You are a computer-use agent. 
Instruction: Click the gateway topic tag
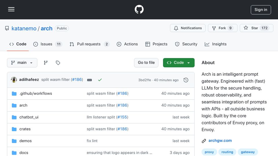[248, 152]
